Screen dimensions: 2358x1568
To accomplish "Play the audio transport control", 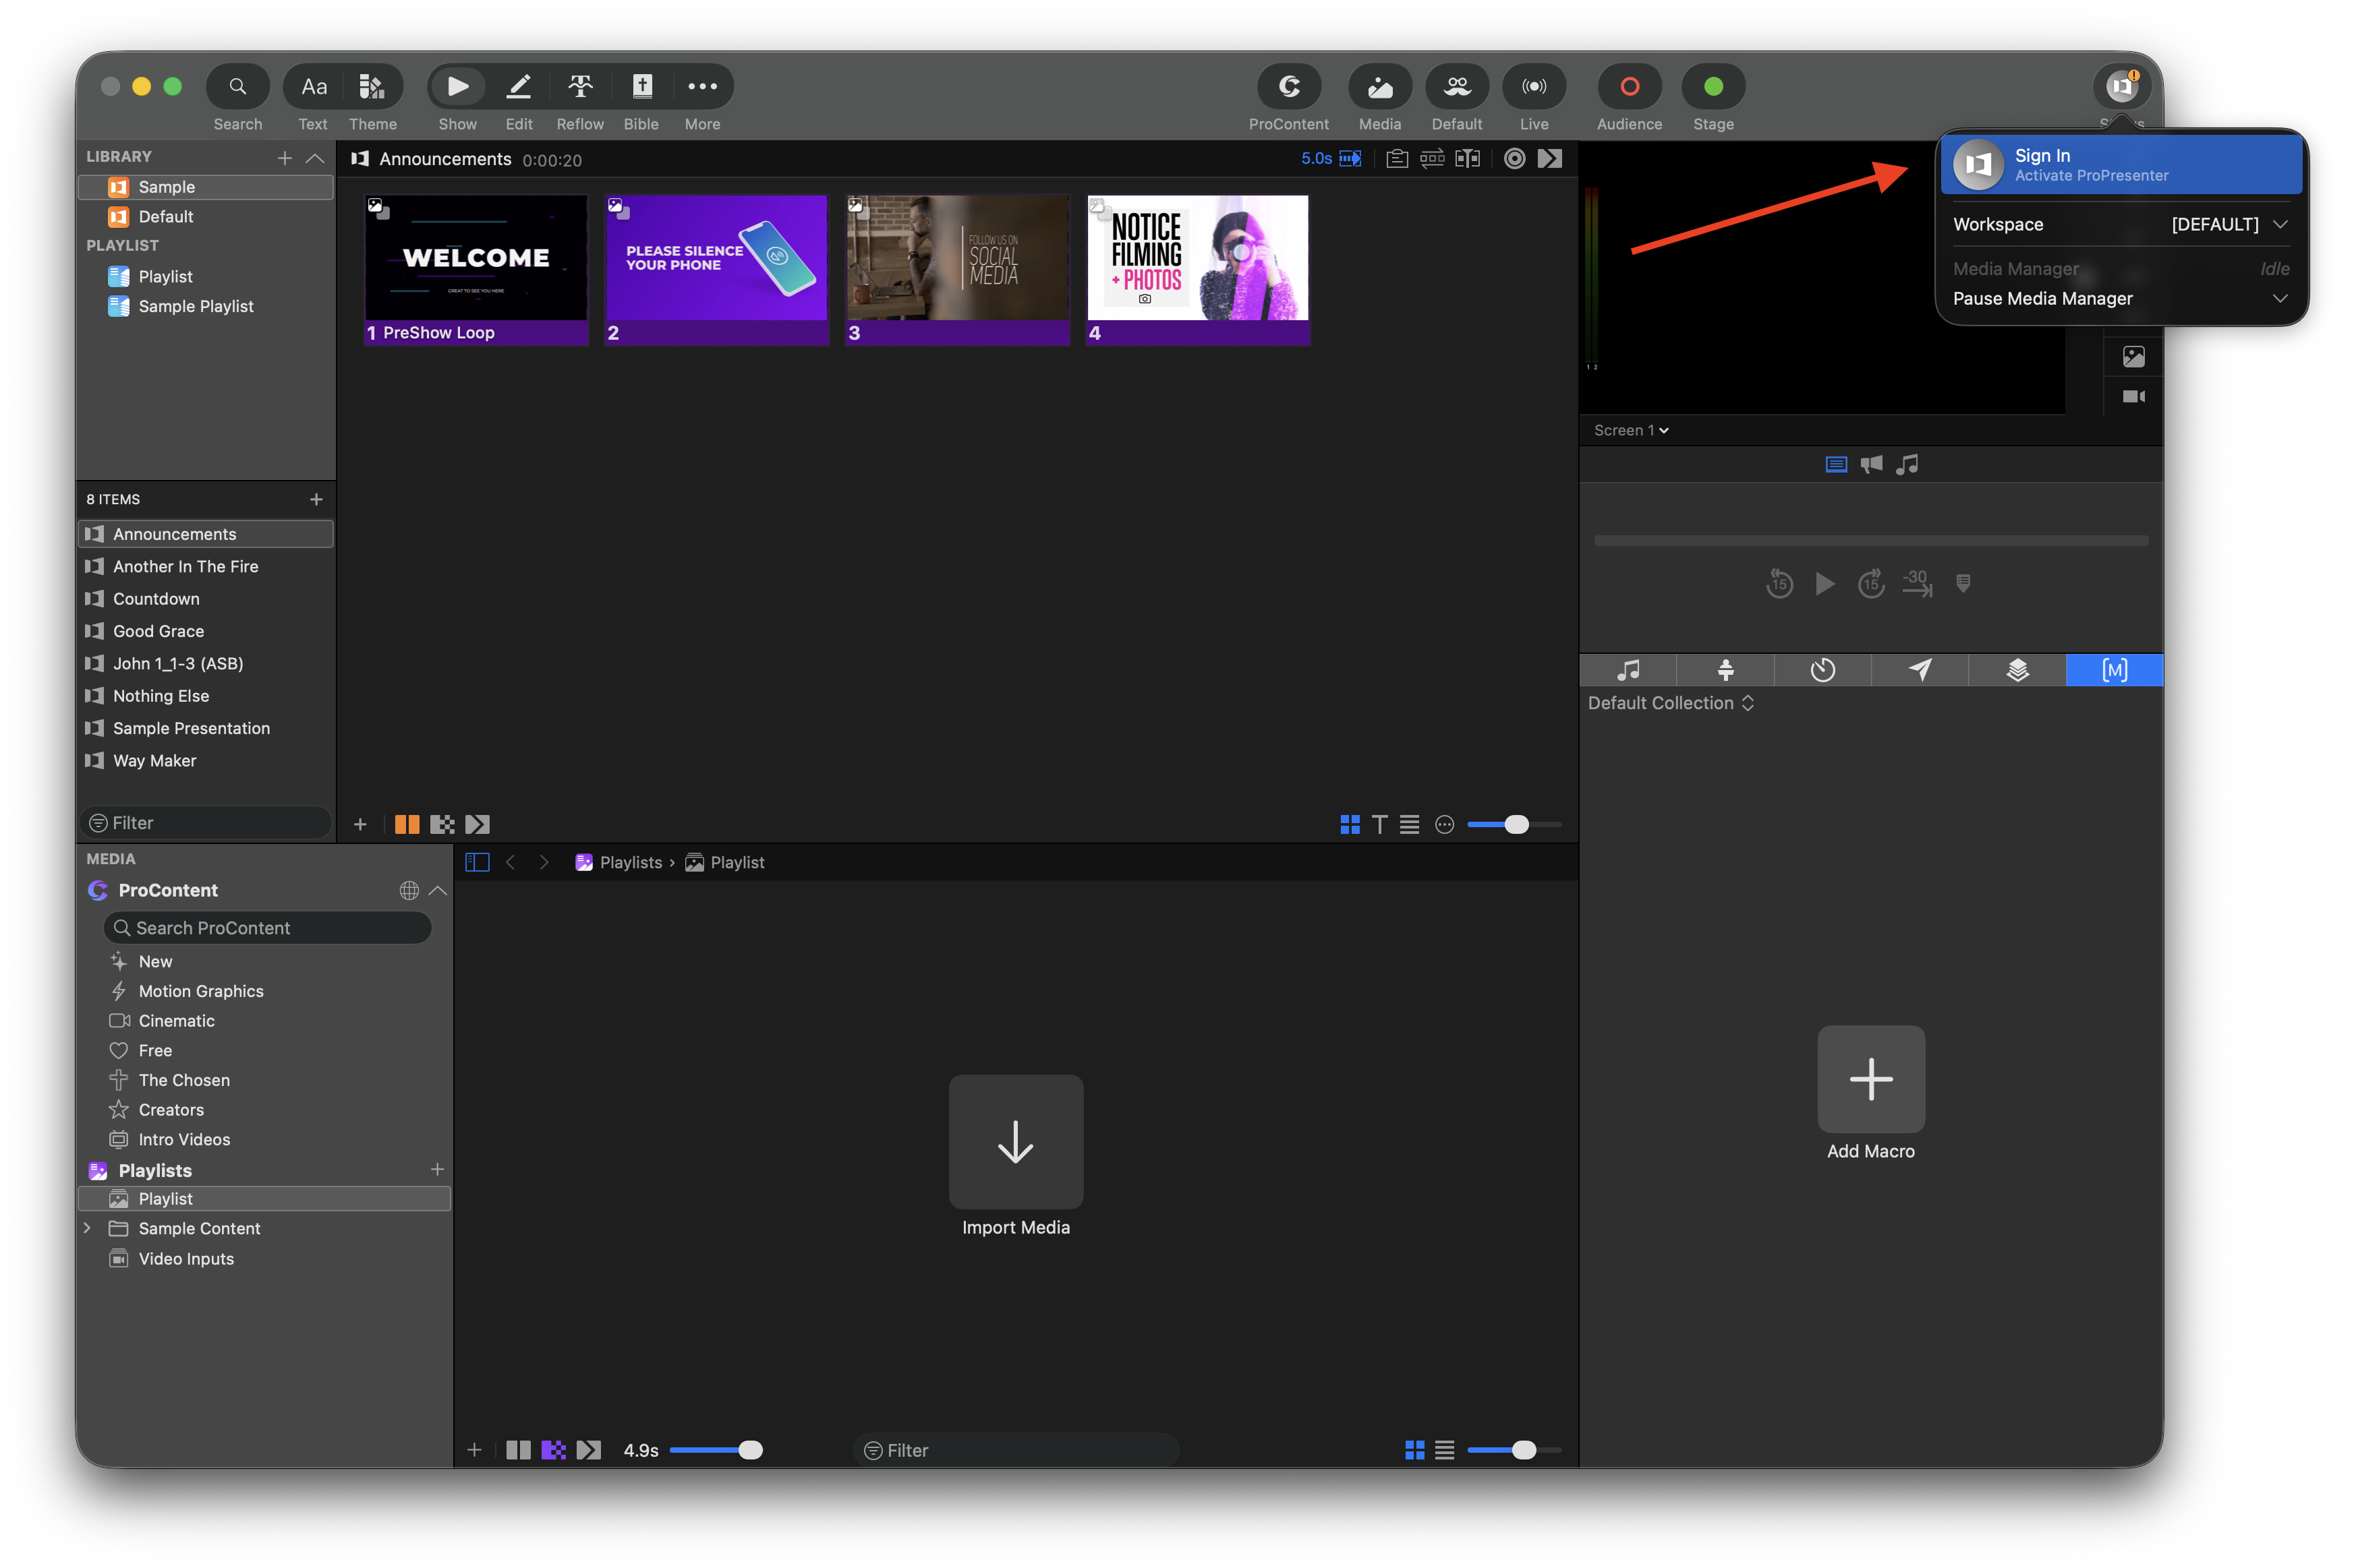I will 1824,583.
